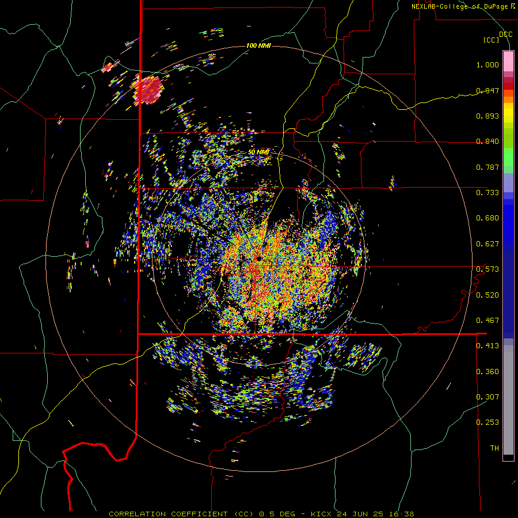This screenshot has width=518, height=518.
Task: Select the 1.000 scale value
Action: pos(487,64)
